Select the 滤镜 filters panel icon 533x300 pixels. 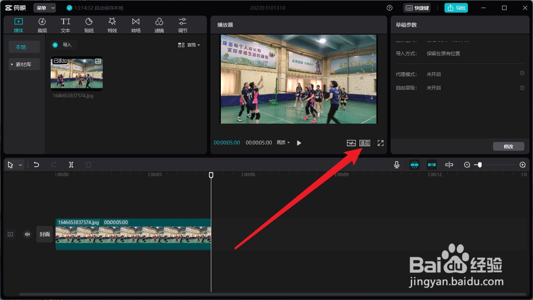[x=159, y=25]
